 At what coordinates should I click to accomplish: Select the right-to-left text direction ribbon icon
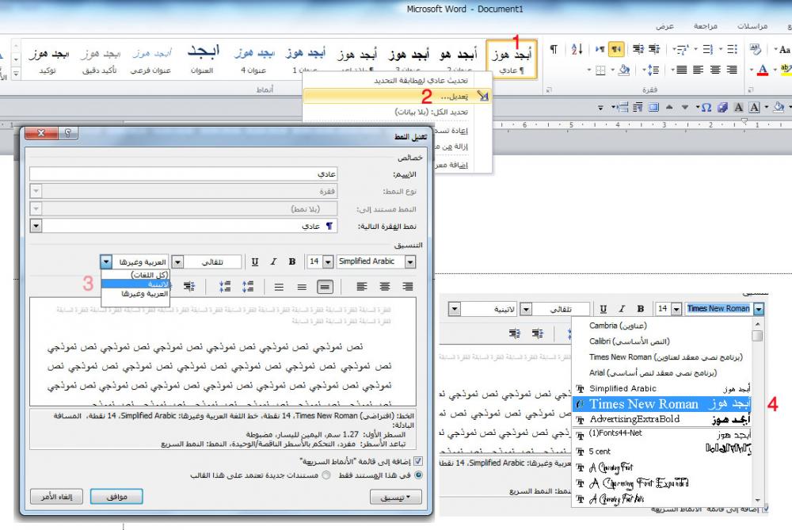pos(615,49)
